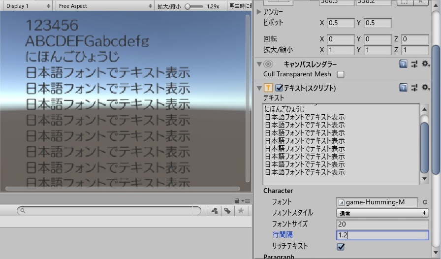This screenshot has height=259, width=441.
Task: Open Canvas Renderer help reference icon
Action: coord(403,64)
